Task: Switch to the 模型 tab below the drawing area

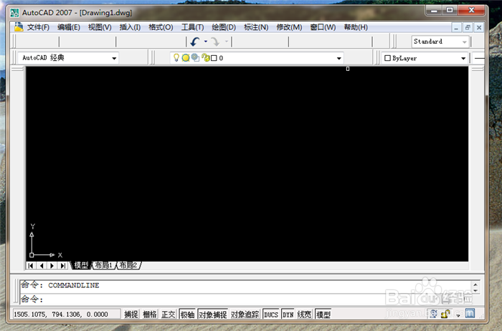Action: click(81, 265)
